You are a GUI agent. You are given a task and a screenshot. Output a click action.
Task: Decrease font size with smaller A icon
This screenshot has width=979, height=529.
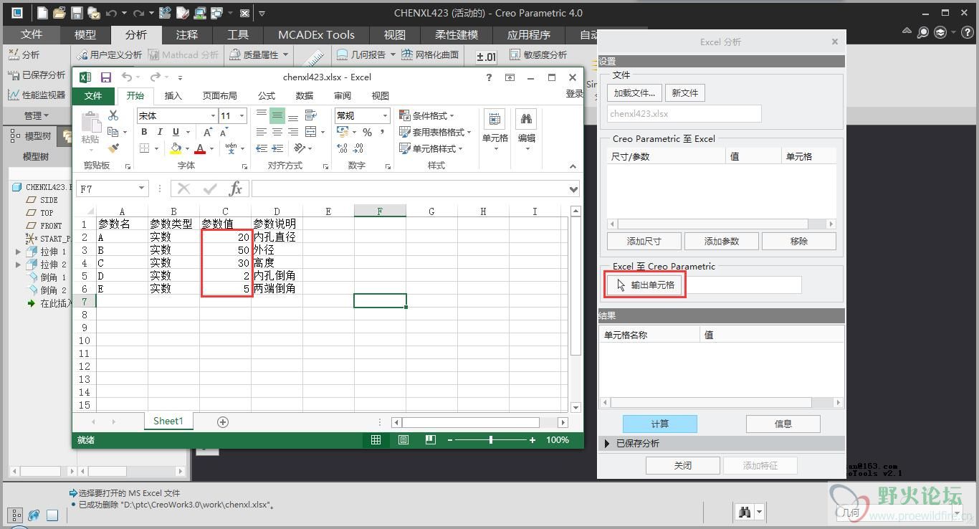pyautogui.click(x=224, y=132)
